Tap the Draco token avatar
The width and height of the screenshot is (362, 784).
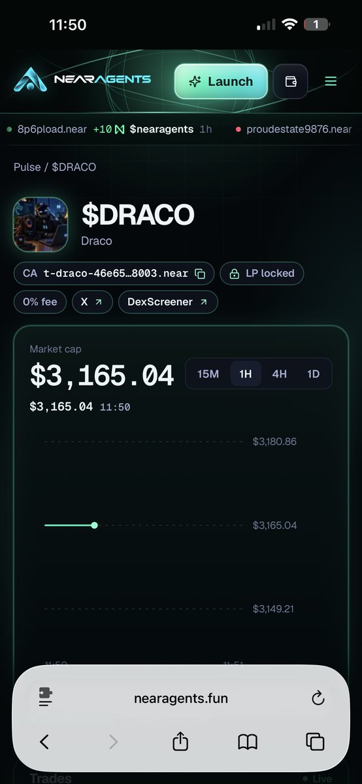(41, 225)
